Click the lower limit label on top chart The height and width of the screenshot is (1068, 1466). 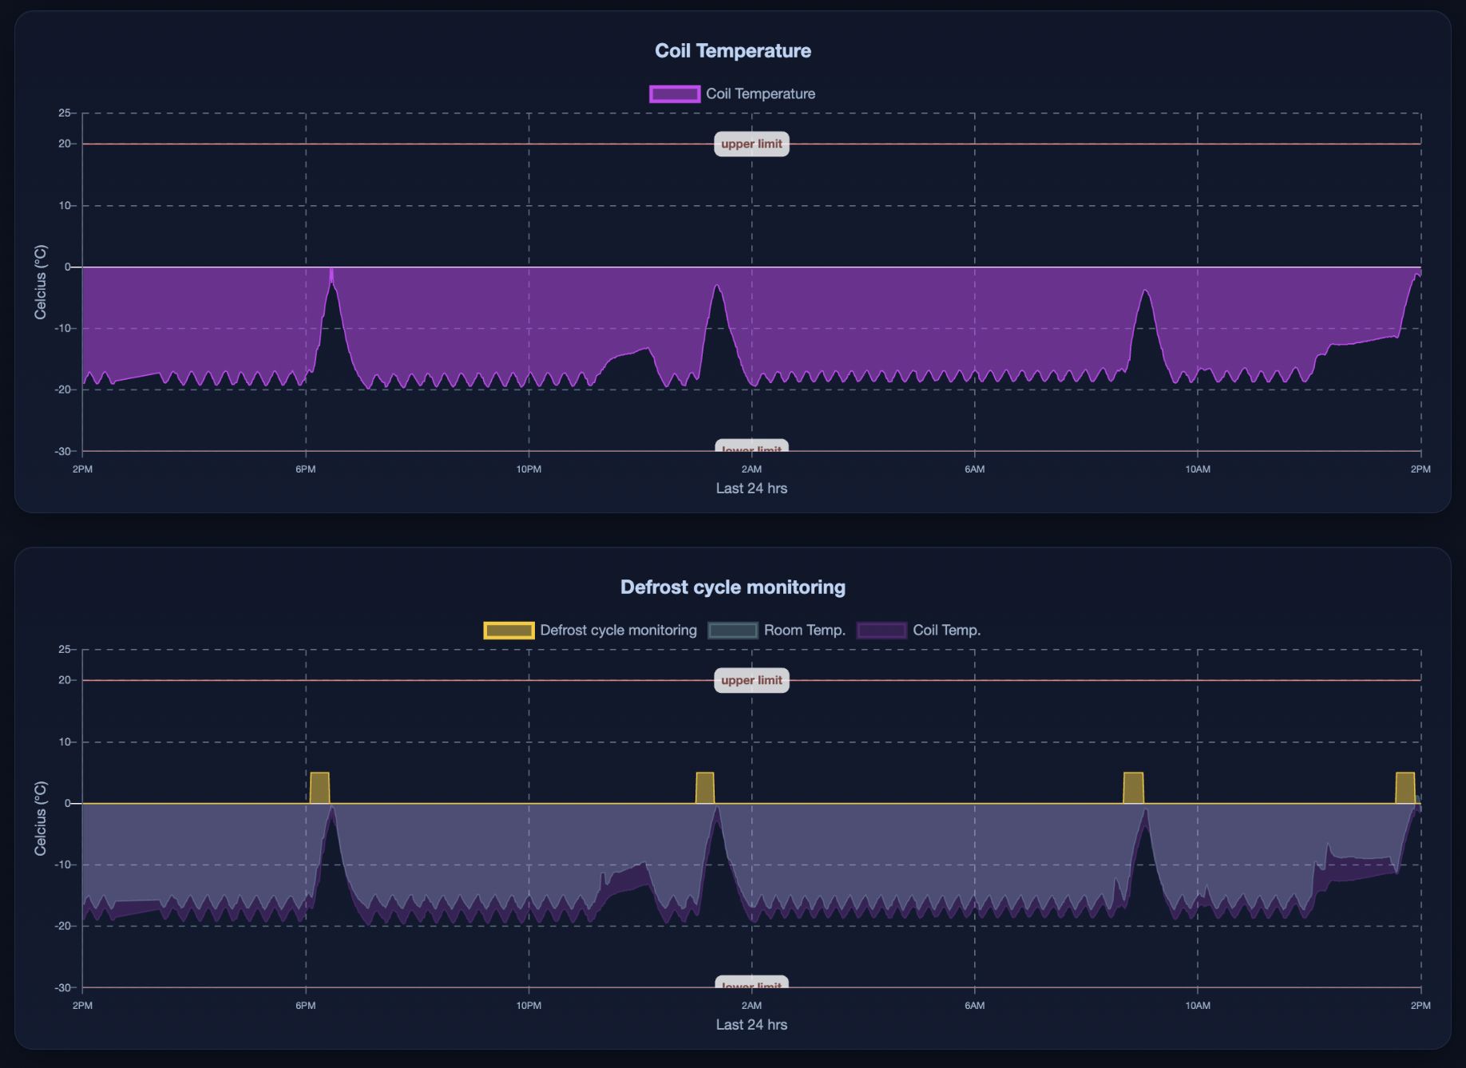point(751,449)
